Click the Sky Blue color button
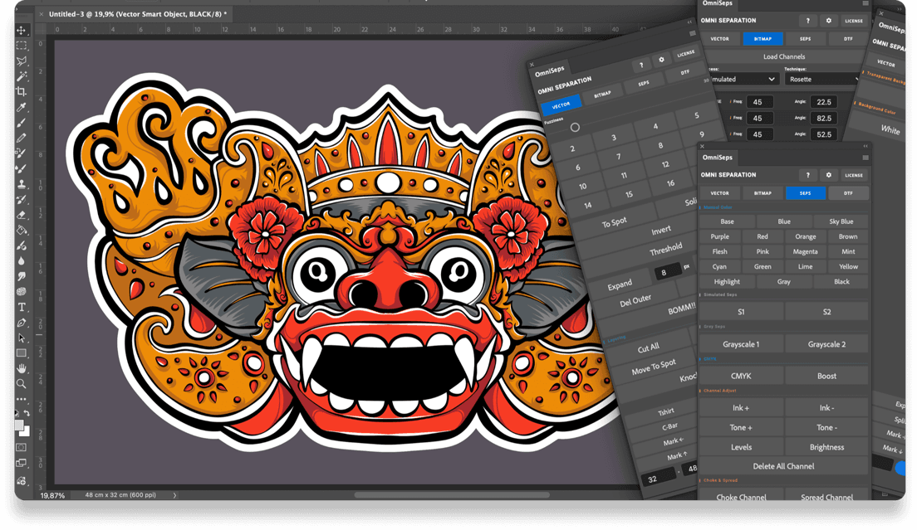This screenshot has width=917, height=530. (841, 221)
